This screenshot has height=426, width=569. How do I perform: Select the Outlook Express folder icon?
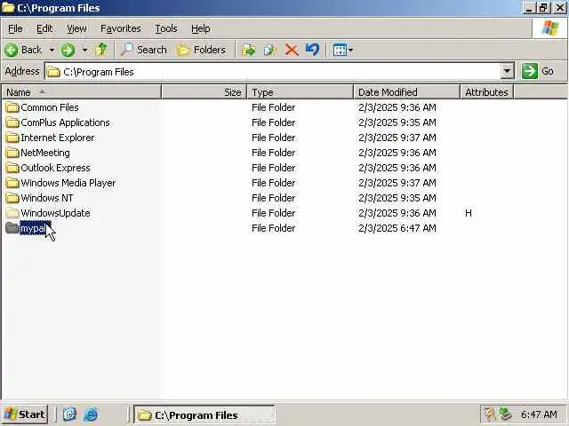click(x=12, y=168)
